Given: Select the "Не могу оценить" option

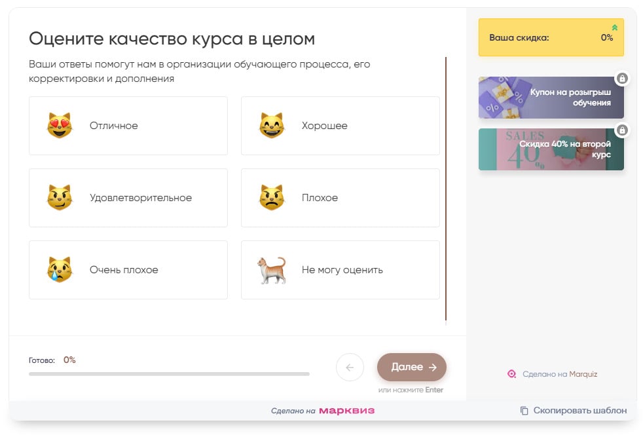Looking at the screenshot, I should 340,269.
